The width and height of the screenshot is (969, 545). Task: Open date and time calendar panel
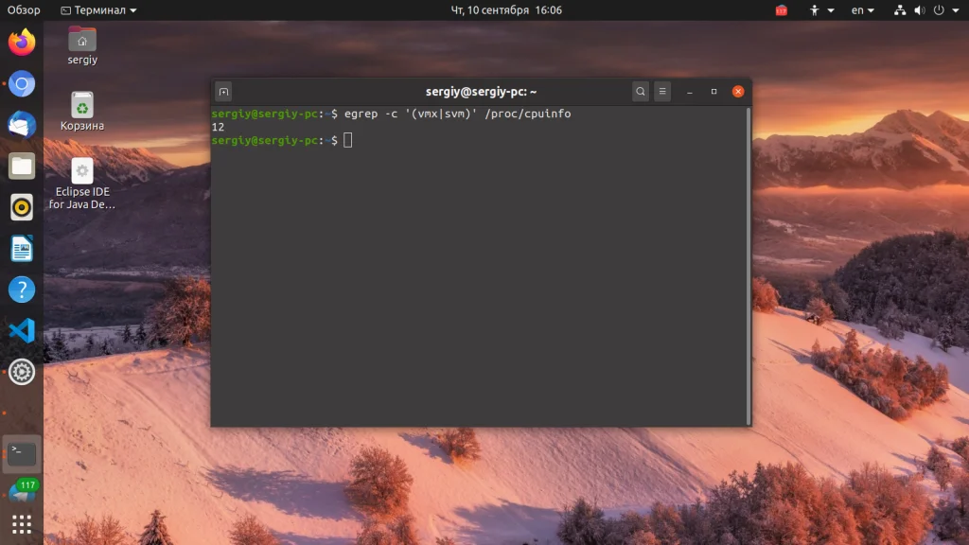coord(506,9)
